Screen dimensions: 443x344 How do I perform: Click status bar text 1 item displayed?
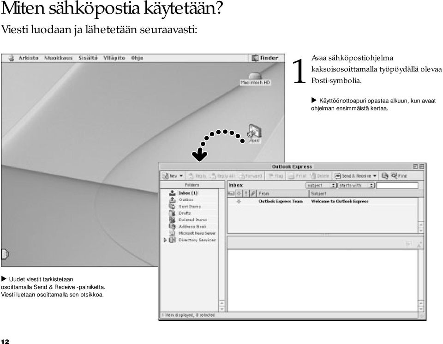click(x=188, y=315)
